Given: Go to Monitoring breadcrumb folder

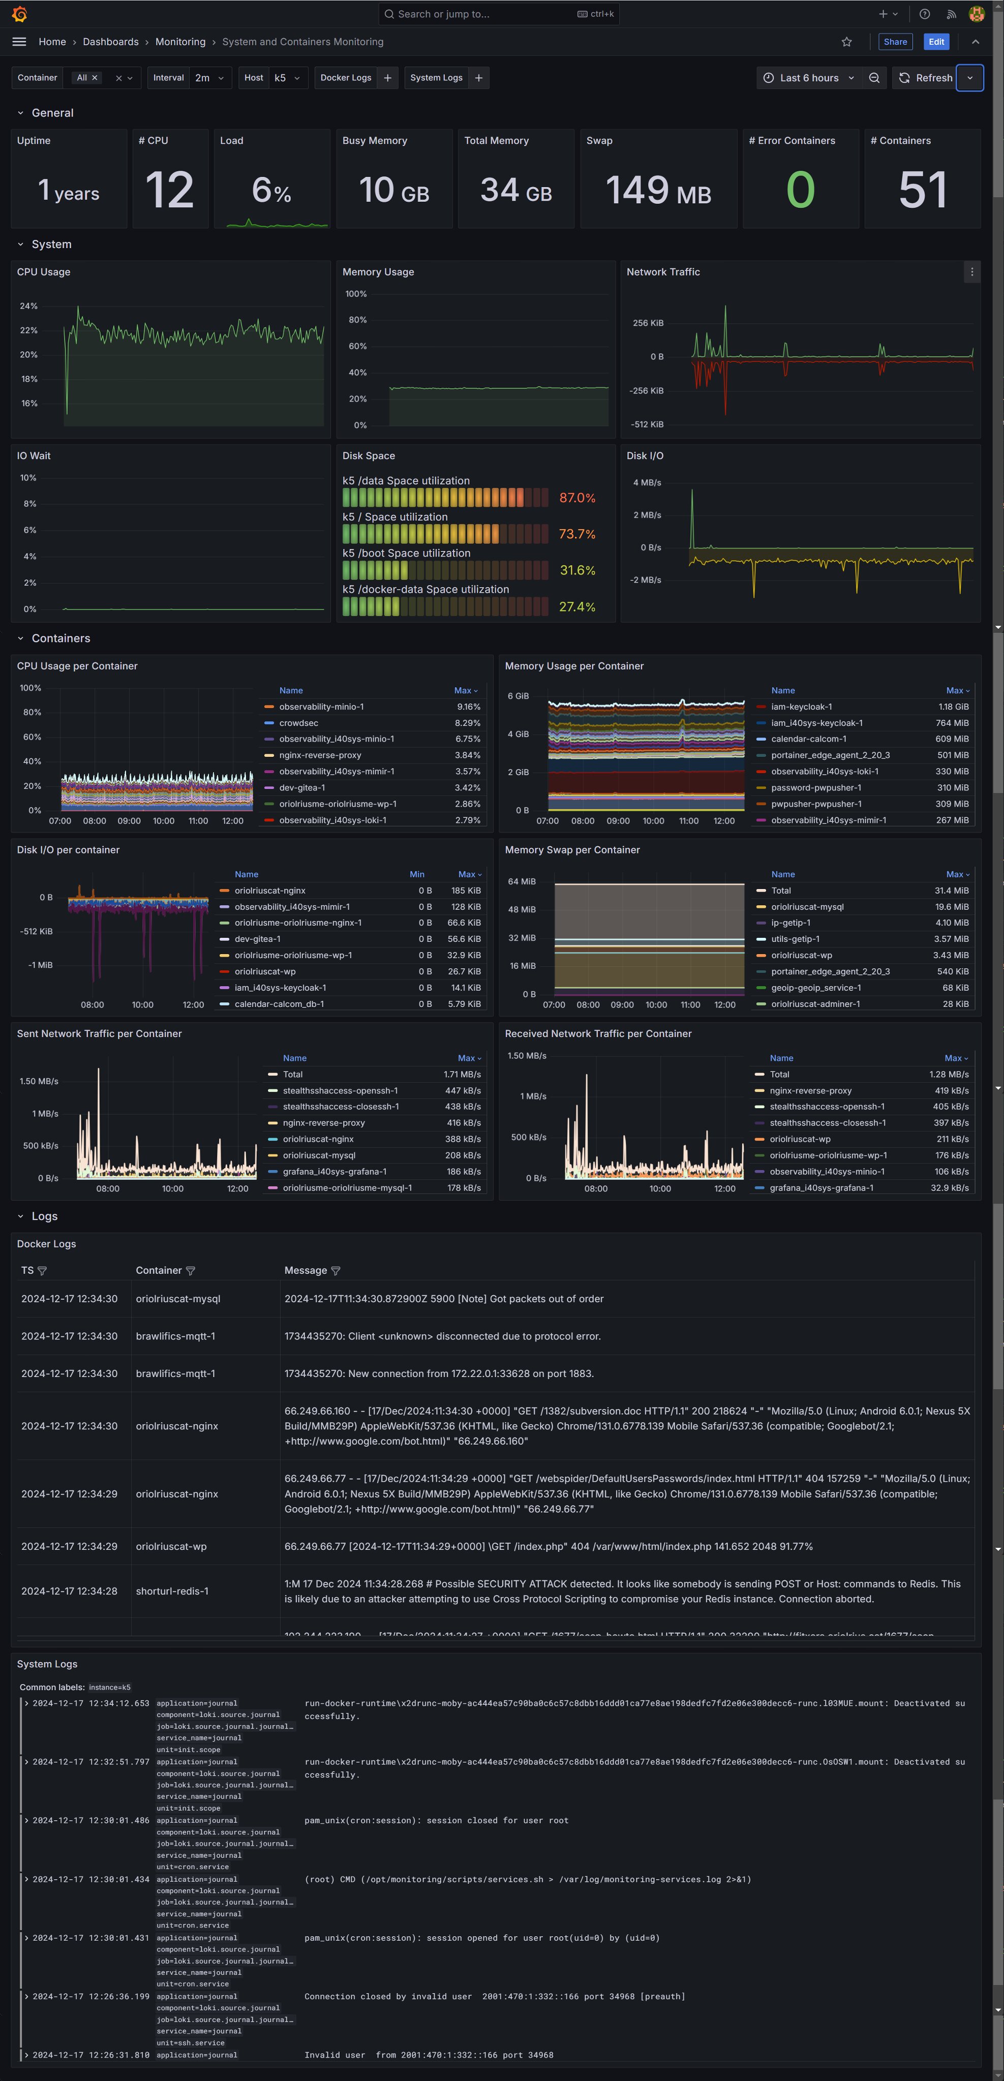Looking at the screenshot, I should point(180,42).
